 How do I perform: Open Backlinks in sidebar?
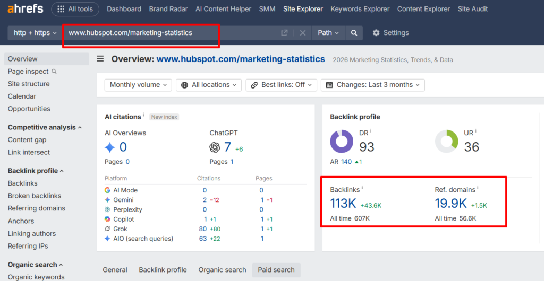point(22,183)
